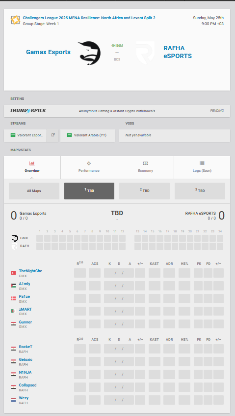Image resolution: width=235 pixels, height=416 pixels.
Task: Click the Economy money icon
Action: click(x=145, y=163)
